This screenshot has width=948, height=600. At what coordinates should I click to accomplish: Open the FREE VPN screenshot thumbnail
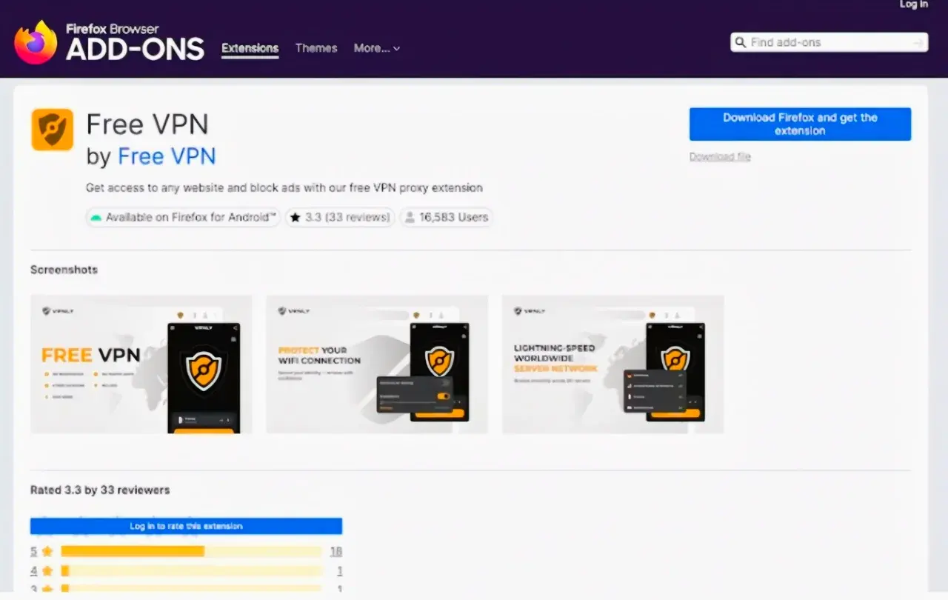point(141,364)
